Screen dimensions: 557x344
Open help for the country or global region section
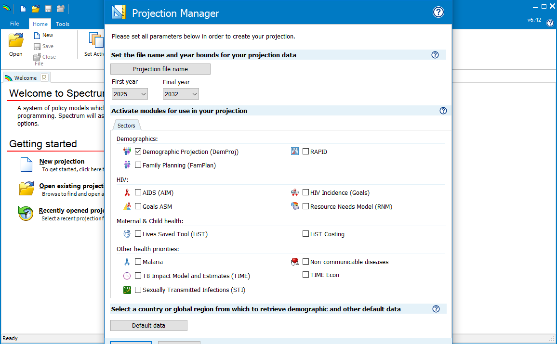[436, 309]
